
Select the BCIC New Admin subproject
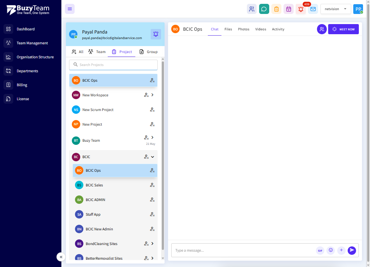115,229
